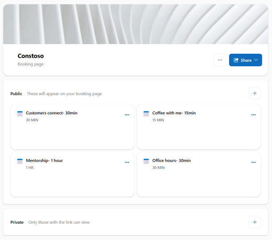
Task: Open the Constoso booking page options menu
Action: click(220, 60)
